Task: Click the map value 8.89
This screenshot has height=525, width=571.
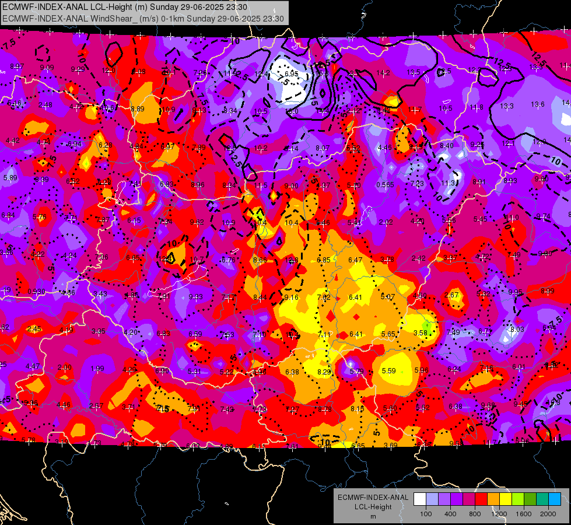Action: pyautogui.click(x=138, y=108)
